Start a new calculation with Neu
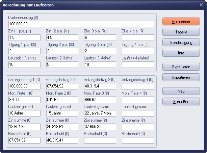Image resolution: width=207 pixels, height=153 pixels. tap(181, 91)
